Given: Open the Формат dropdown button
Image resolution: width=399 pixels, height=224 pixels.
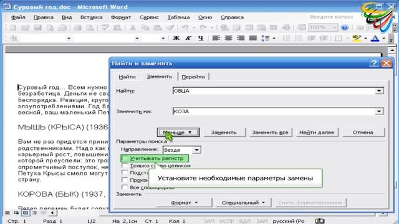Looking at the screenshot, I should coord(185,203).
